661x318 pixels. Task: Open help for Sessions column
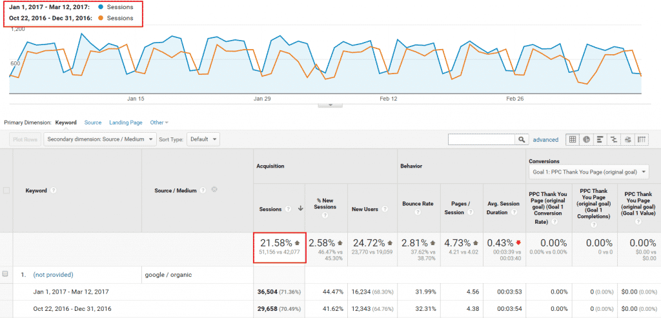tap(289, 209)
